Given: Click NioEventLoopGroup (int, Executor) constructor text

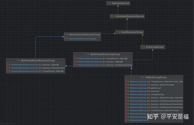Looking at the screenshot, I should point(145,91).
